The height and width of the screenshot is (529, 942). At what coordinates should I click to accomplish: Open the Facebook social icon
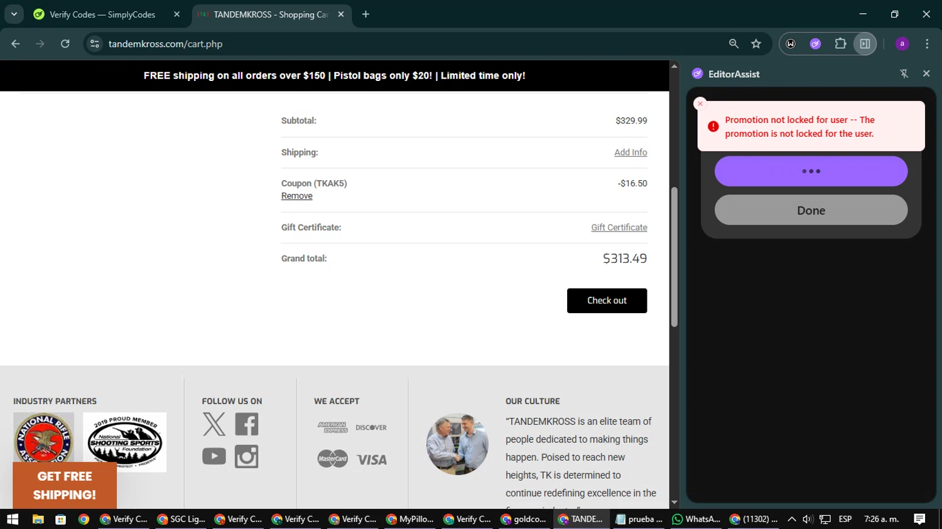247,424
